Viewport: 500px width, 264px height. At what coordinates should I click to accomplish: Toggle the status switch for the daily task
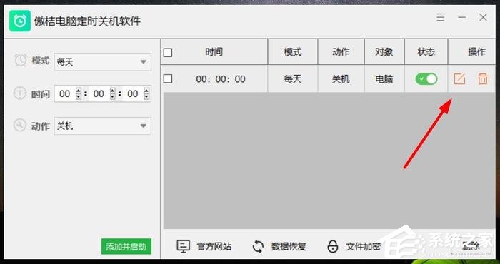click(426, 79)
